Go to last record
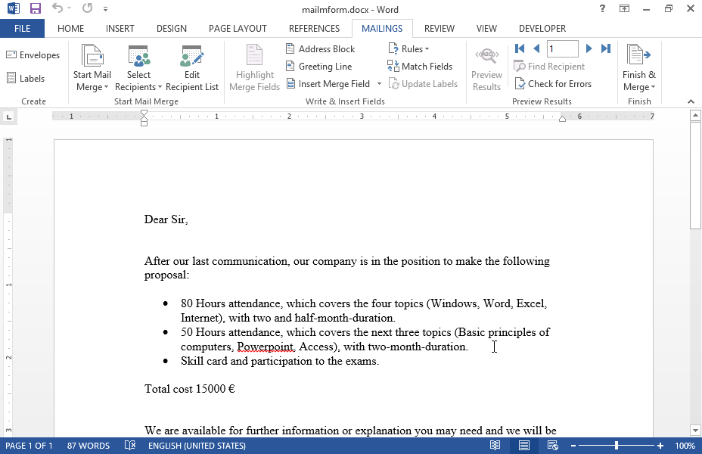The image size is (702, 454). click(x=606, y=48)
